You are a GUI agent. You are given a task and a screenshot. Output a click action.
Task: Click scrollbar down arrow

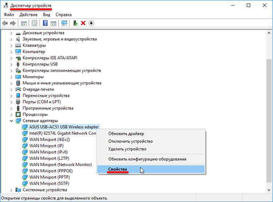coord(269,190)
